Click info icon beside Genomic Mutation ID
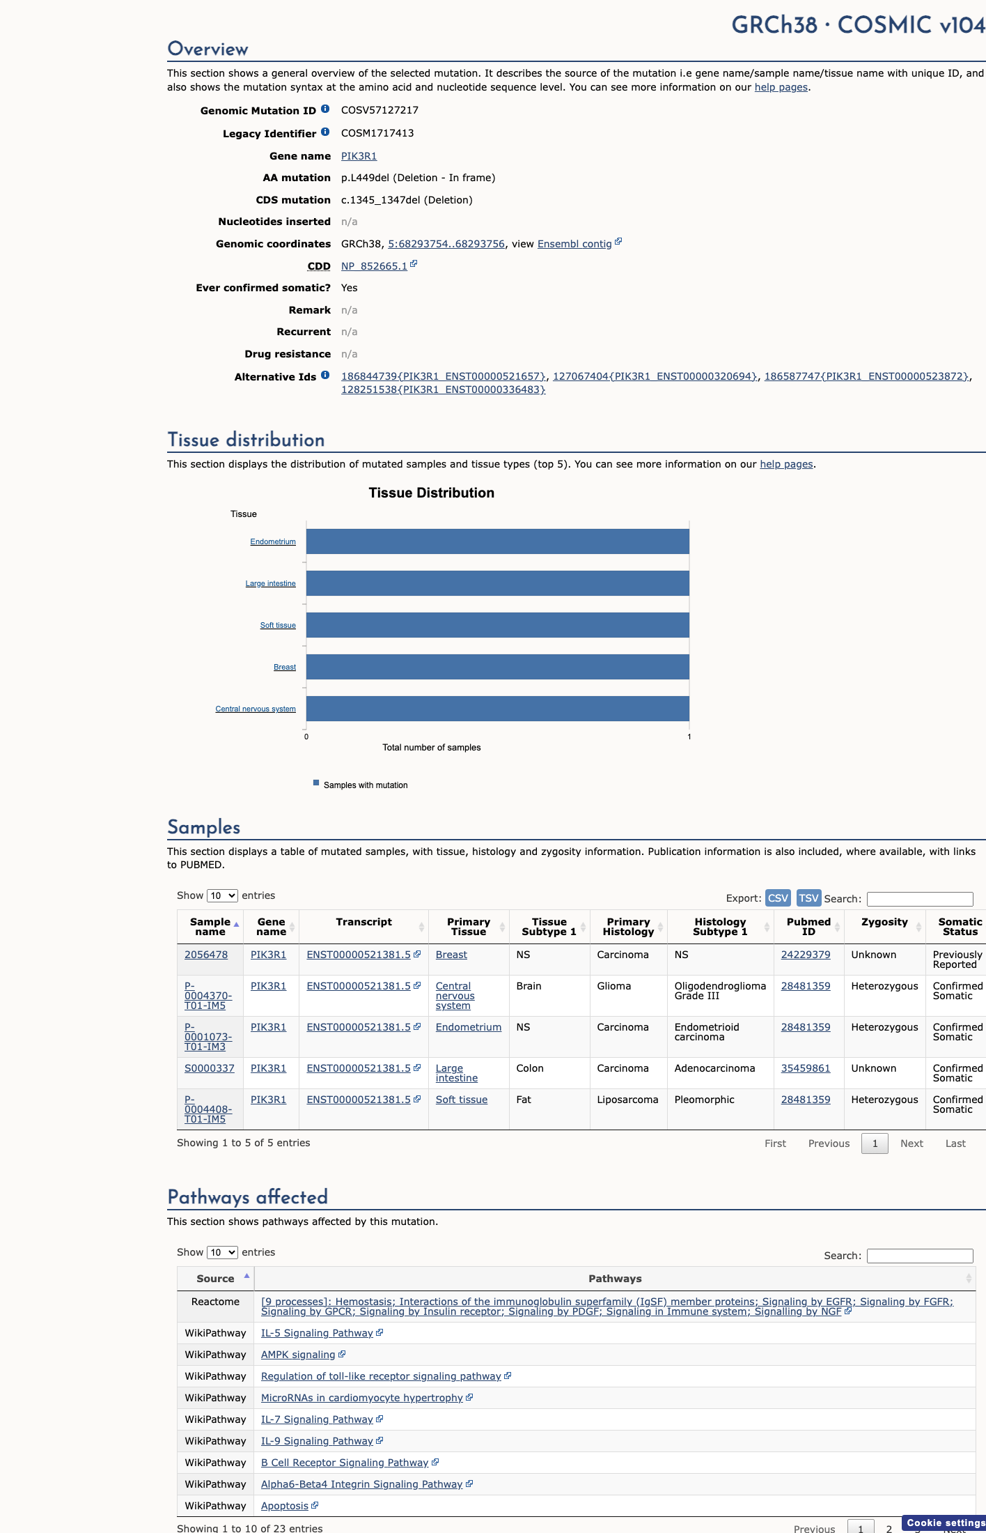Screen dimensions: 986x1533 click(325, 109)
